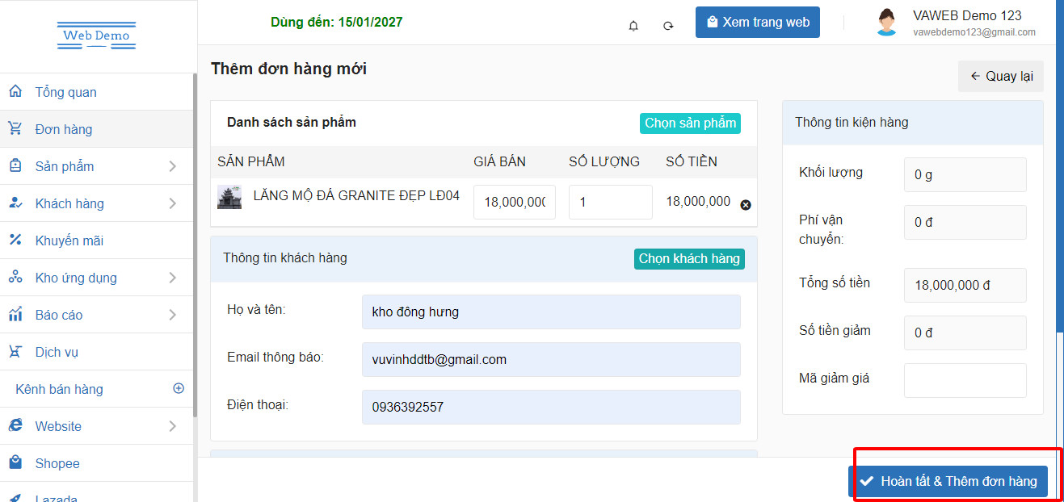Click the Quay lại back button
1064x502 pixels.
point(1001,76)
